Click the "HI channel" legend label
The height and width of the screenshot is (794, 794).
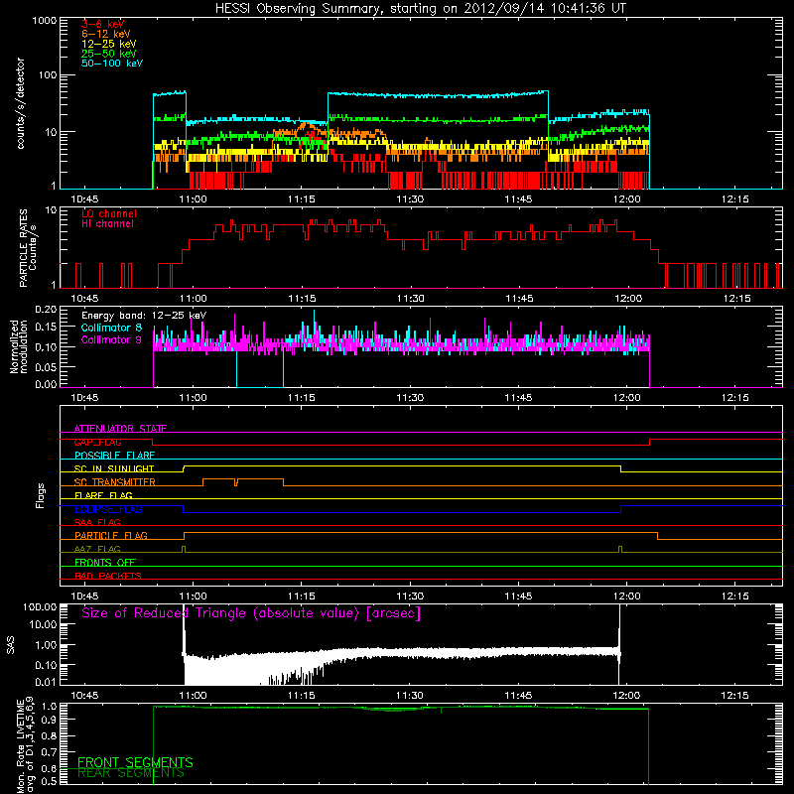[108, 224]
